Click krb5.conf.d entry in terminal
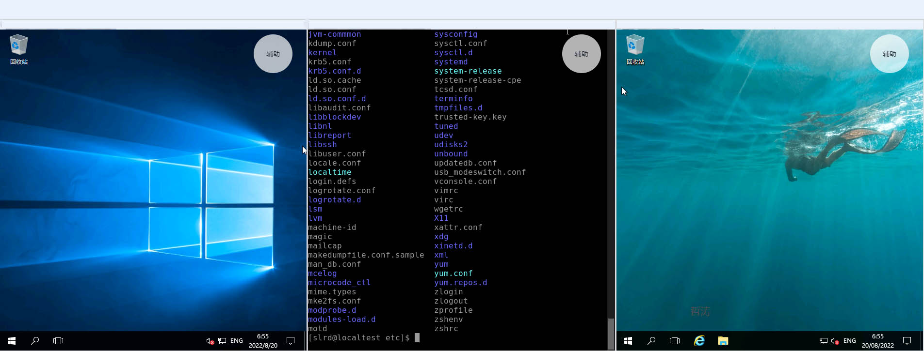The image size is (924, 351). click(335, 71)
